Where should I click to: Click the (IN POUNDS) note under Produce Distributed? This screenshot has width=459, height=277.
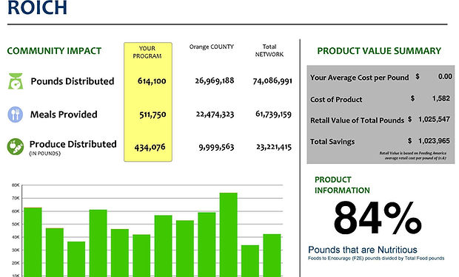point(44,154)
